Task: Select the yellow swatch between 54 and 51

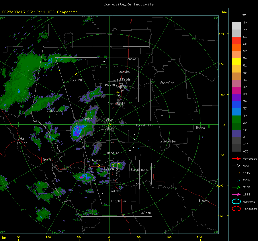Action: (x=236, y=62)
